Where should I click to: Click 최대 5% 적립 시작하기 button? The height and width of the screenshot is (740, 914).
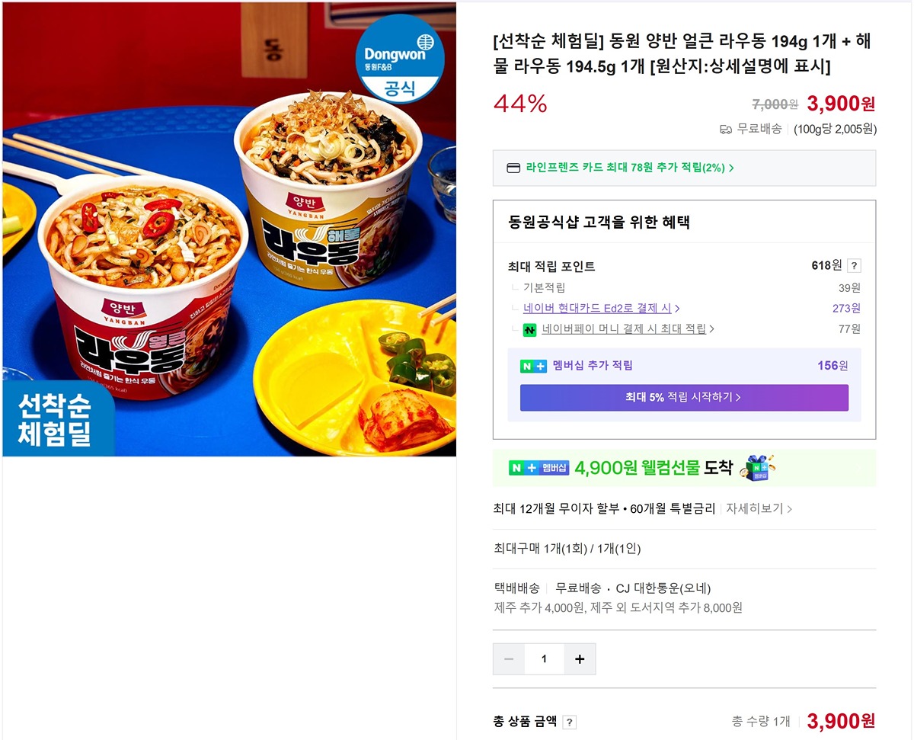[684, 398]
